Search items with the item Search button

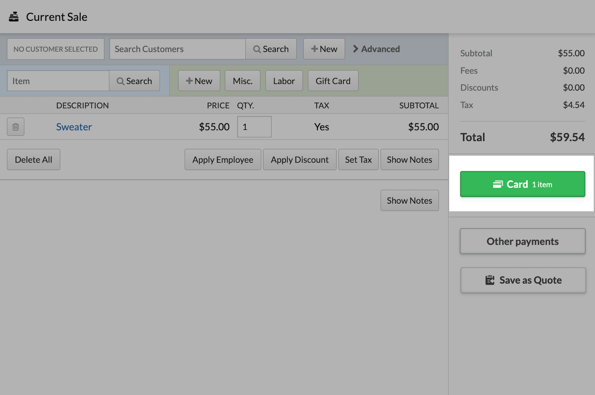click(x=134, y=81)
